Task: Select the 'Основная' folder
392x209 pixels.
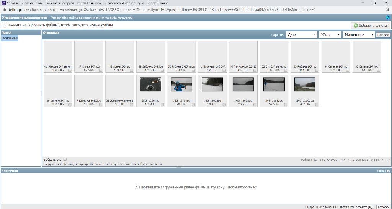Action: click(10, 38)
